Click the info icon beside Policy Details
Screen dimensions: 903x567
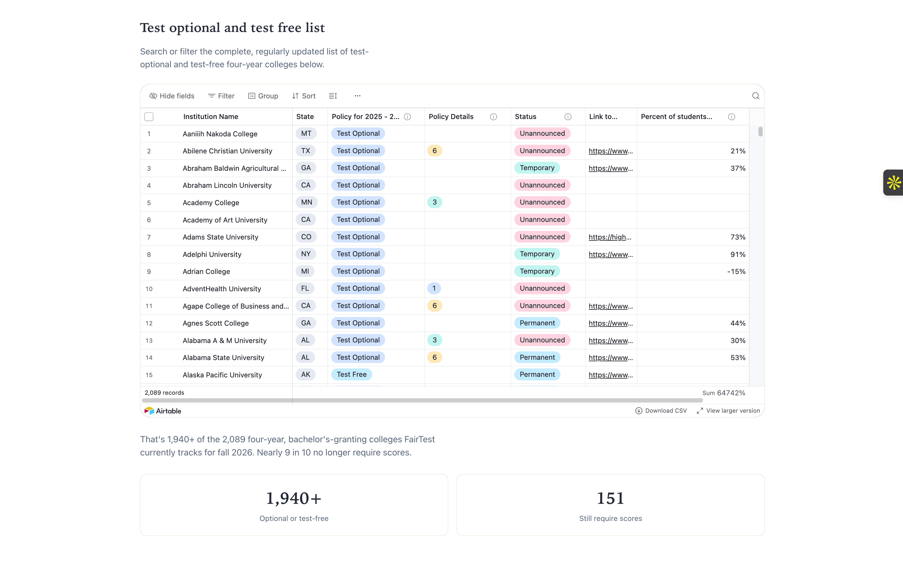[493, 117]
